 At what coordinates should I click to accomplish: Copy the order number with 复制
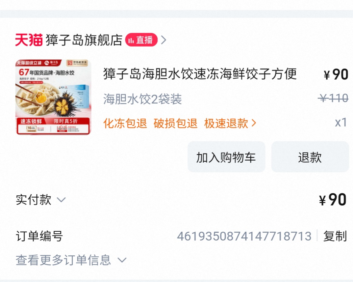point(335,236)
